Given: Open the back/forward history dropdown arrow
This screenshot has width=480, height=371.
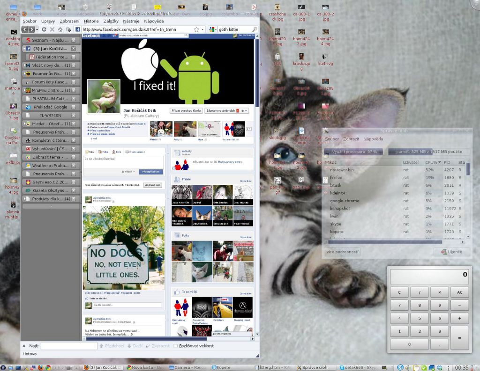Looking at the screenshot, I should coord(37,29).
